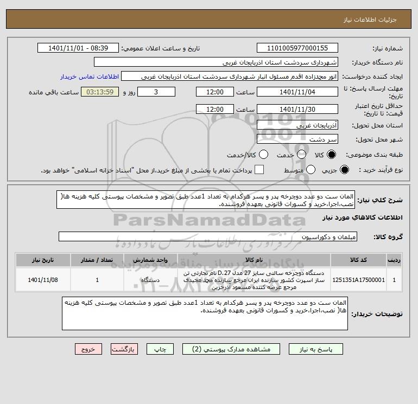Click the توضیحات خریدار text area
The width and height of the screenshot is (418, 404).
[x=205, y=313]
